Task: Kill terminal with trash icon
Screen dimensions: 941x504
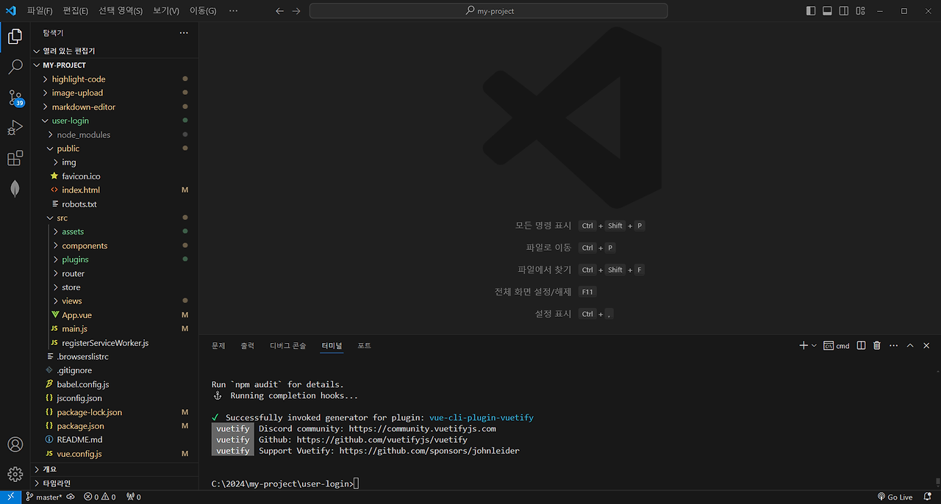Action: pos(877,345)
